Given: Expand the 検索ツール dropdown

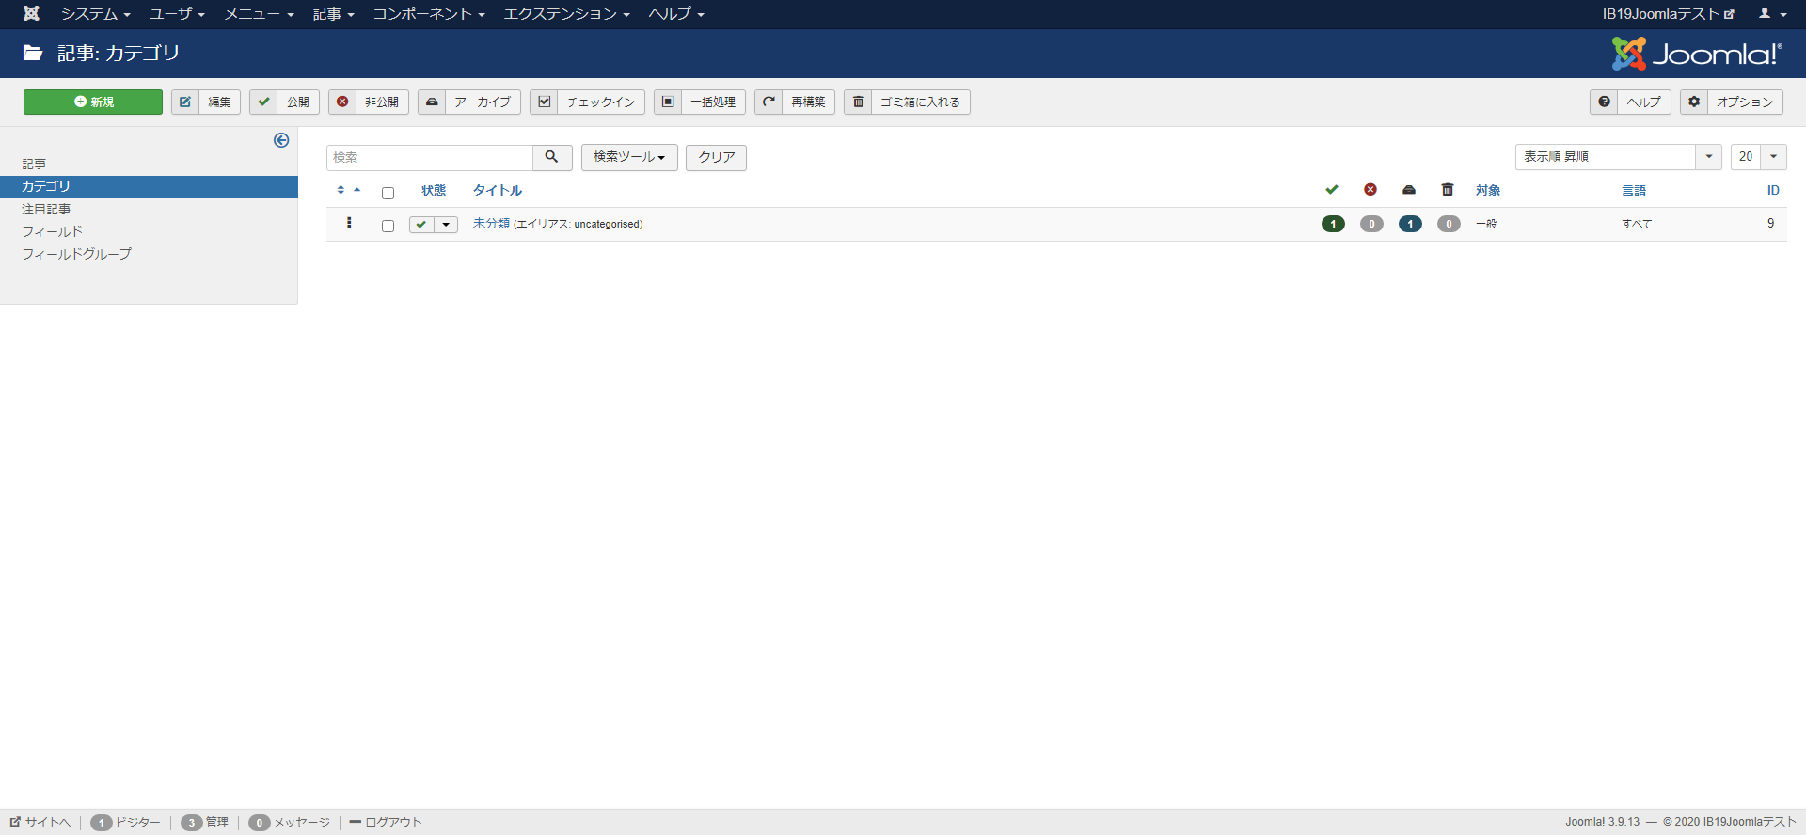Looking at the screenshot, I should (x=628, y=157).
